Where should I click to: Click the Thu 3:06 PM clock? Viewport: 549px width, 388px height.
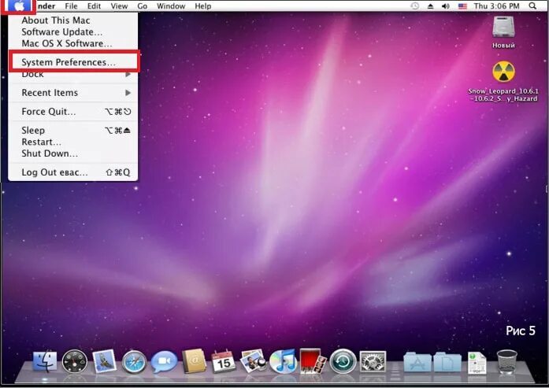tap(496, 6)
